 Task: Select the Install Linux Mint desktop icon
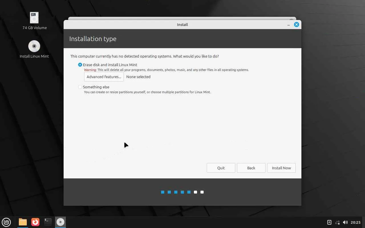(34, 49)
